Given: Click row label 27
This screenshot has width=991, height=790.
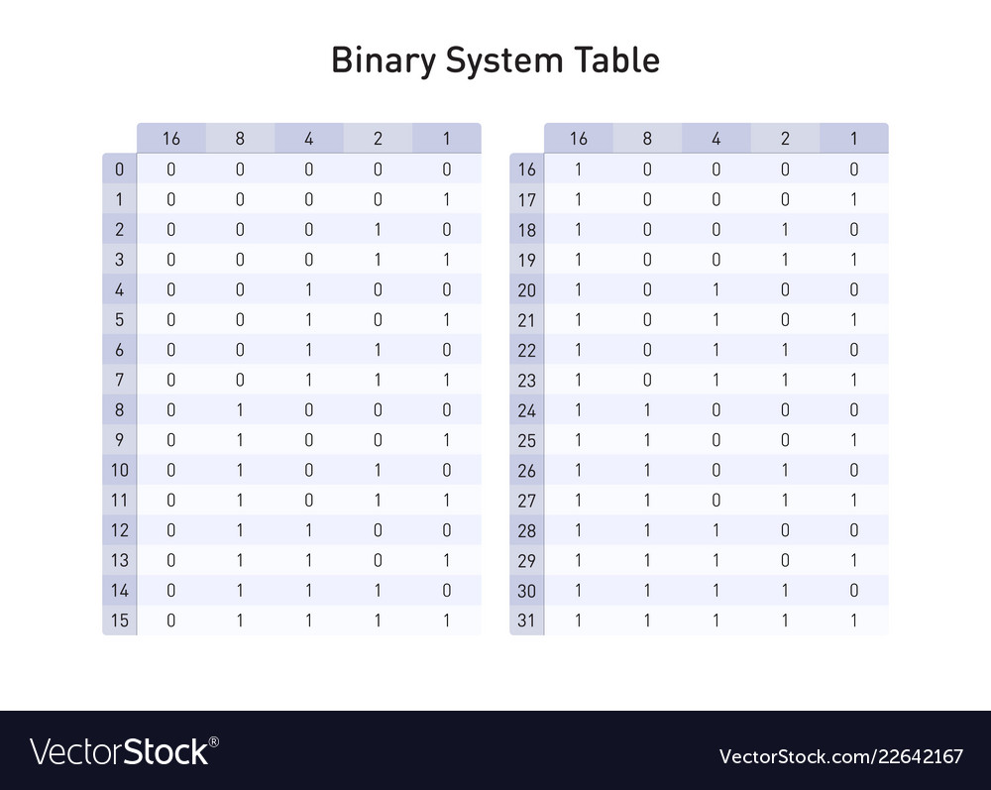Looking at the screenshot, I should click(527, 501).
